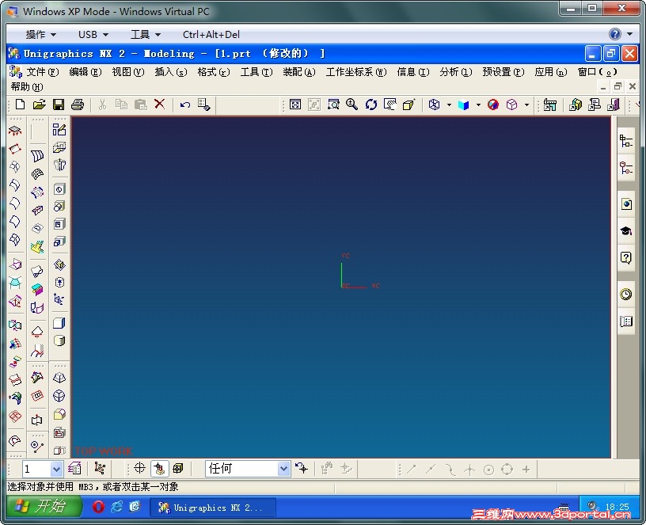Select the Block primitive icon

coord(59,323)
